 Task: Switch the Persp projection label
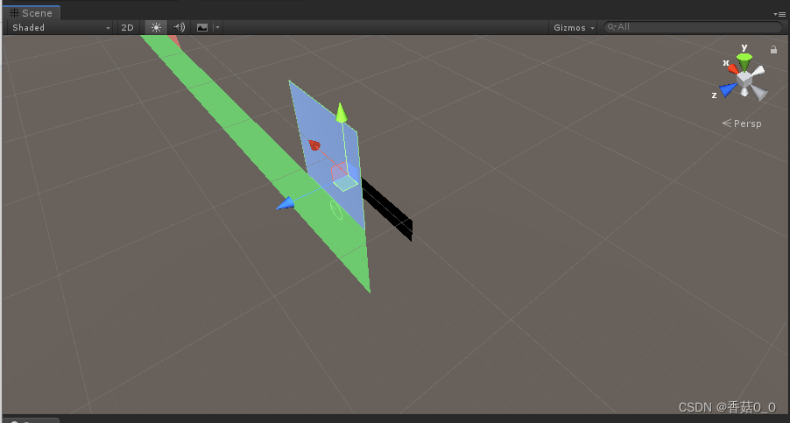coord(742,123)
